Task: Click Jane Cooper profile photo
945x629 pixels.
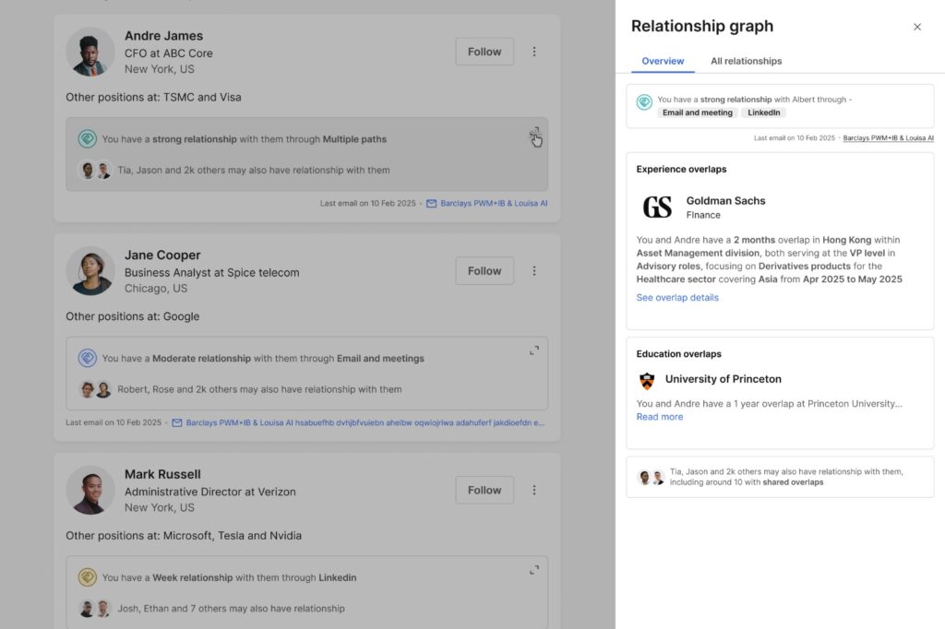Action: 90,271
